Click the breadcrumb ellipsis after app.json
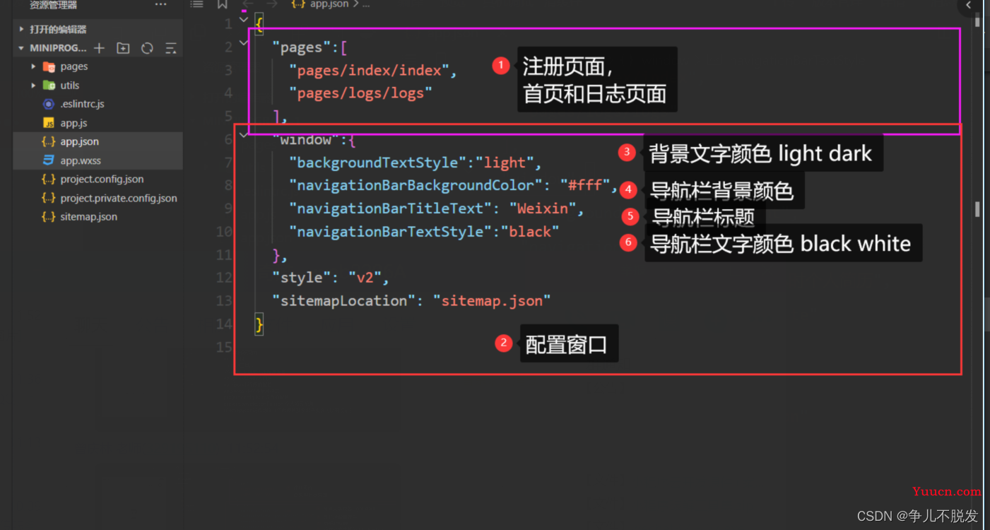990x530 pixels. click(x=366, y=4)
